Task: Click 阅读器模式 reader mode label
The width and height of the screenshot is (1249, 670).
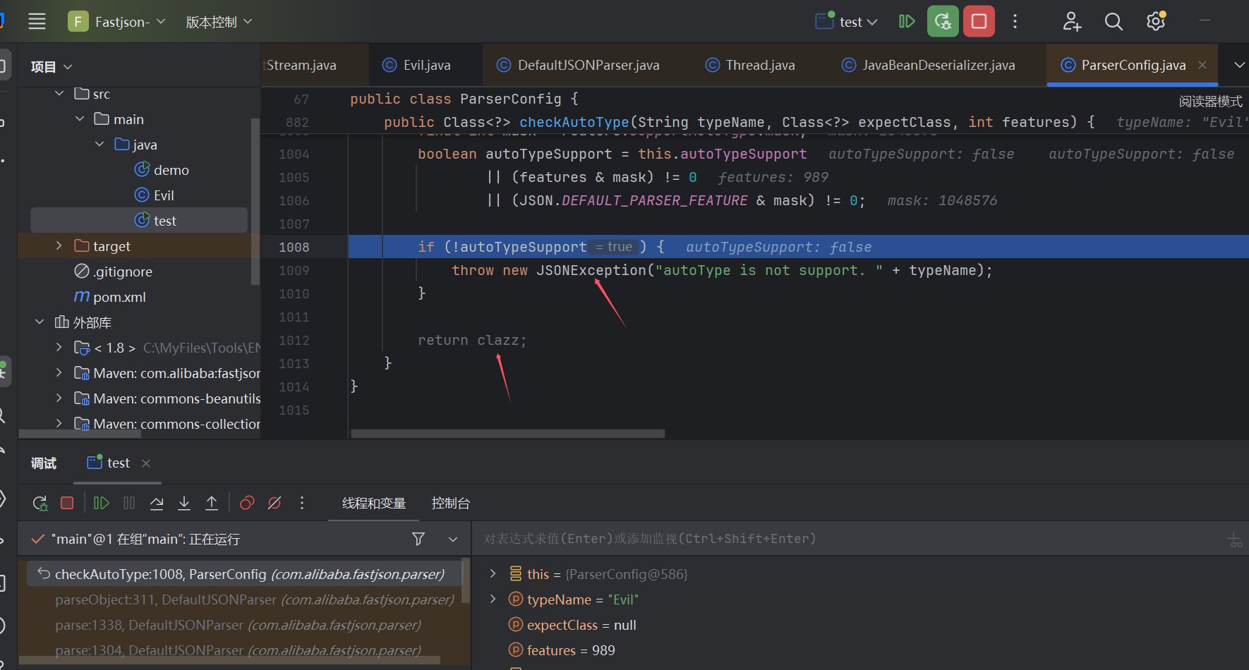Action: pyautogui.click(x=1210, y=102)
